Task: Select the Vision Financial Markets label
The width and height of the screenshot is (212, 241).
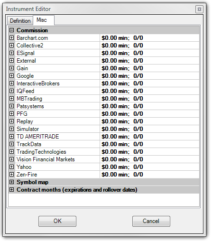Action: point(46,159)
